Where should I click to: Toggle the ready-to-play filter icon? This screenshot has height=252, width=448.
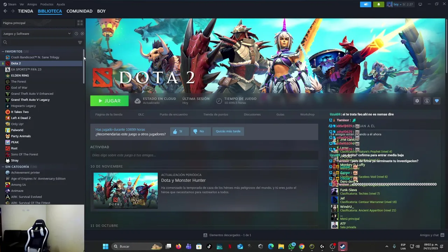[x=82, y=34]
